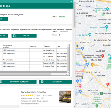Screen dimensions: 111x108
Task: Click the stop icon on PARAR button
Action: pos(14,36)
